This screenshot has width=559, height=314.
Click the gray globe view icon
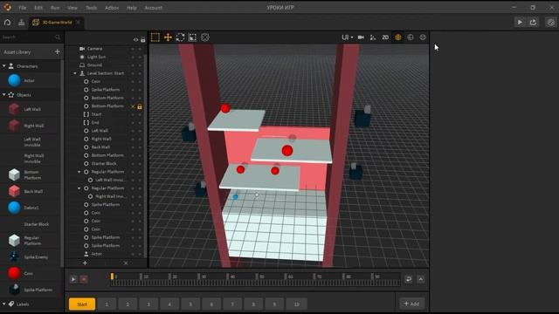pos(411,38)
